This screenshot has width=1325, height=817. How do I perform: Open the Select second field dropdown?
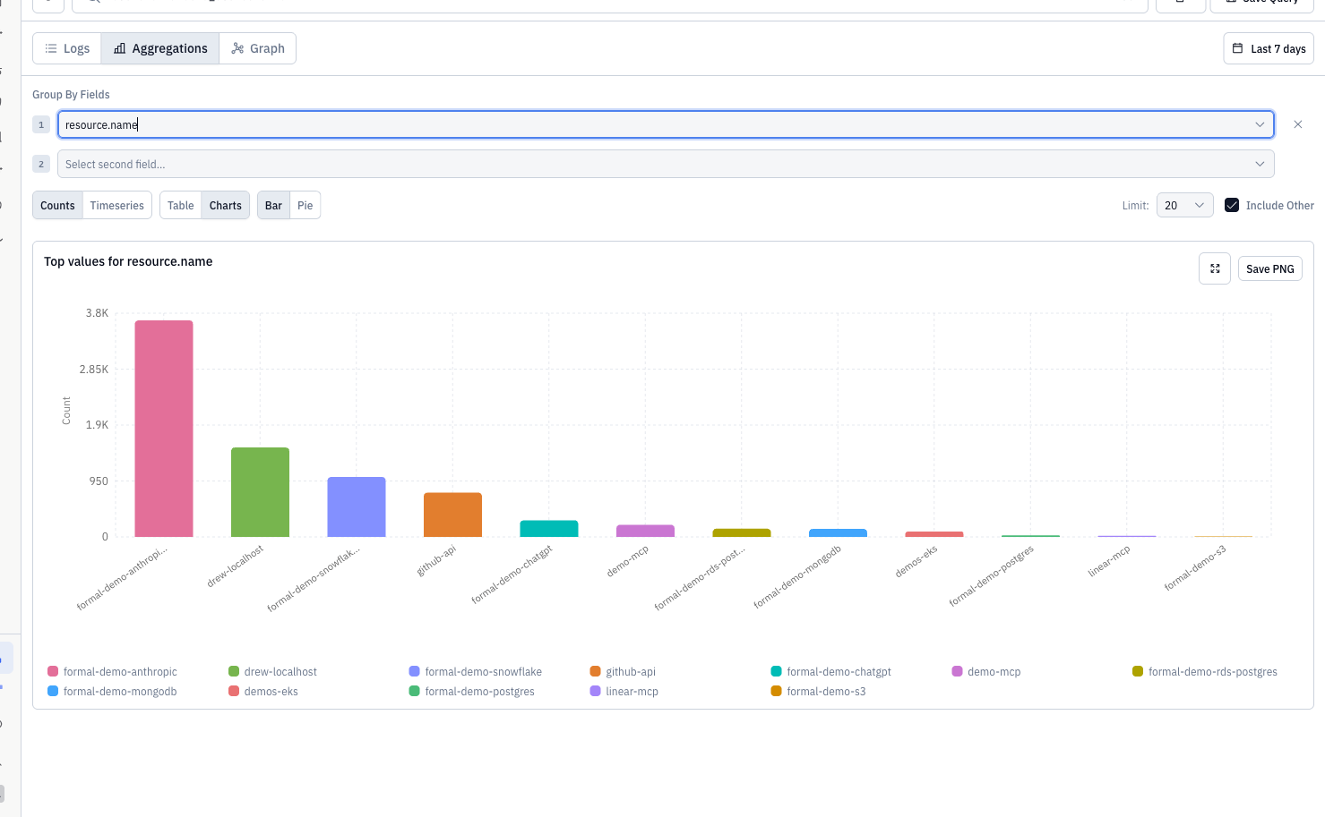(x=666, y=164)
